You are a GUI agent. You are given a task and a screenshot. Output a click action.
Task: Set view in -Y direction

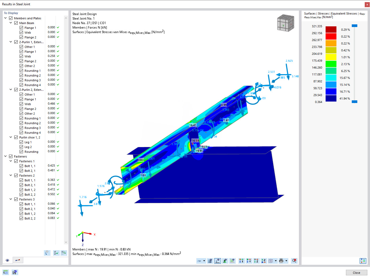point(249,261)
